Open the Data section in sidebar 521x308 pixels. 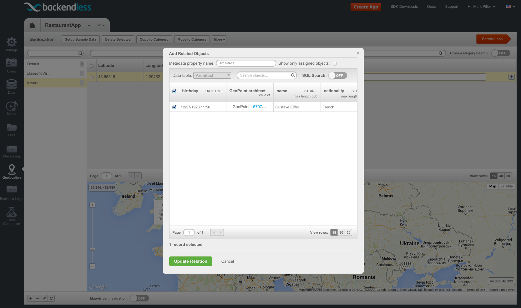12,87
